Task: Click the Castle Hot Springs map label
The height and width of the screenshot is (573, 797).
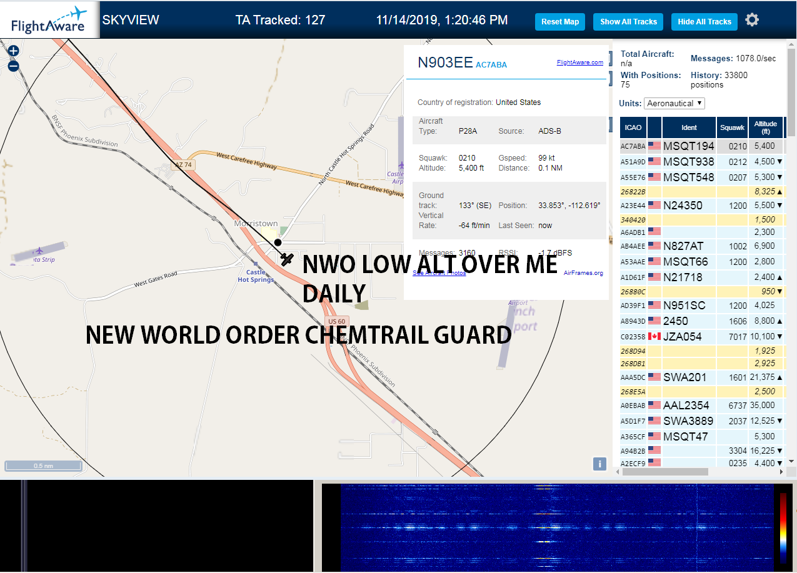Action: click(256, 276)
